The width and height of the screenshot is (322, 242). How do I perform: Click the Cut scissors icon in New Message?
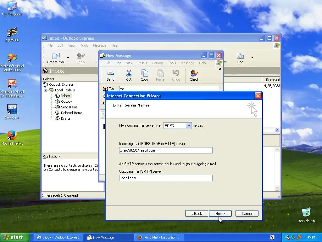pos(129,76)
